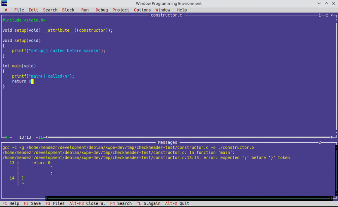Open the Window menu
Viewport: 338px width, 207px height.
(x=163, y=10)
